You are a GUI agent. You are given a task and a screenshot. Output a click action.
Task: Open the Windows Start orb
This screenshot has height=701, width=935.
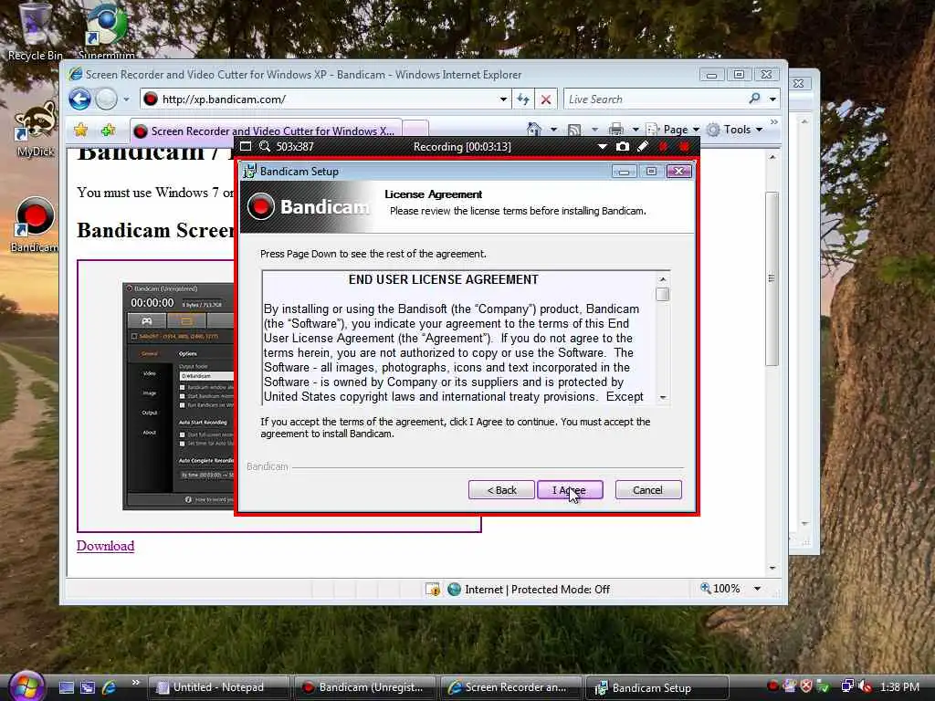[26, 686]
